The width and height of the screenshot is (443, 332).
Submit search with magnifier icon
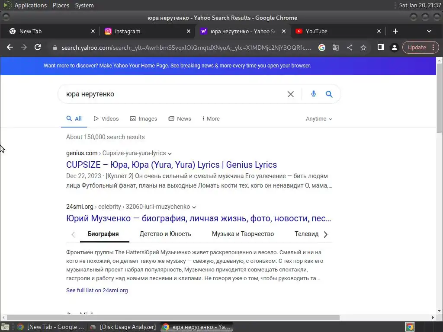pyautogui.click(x=329, y=94)
